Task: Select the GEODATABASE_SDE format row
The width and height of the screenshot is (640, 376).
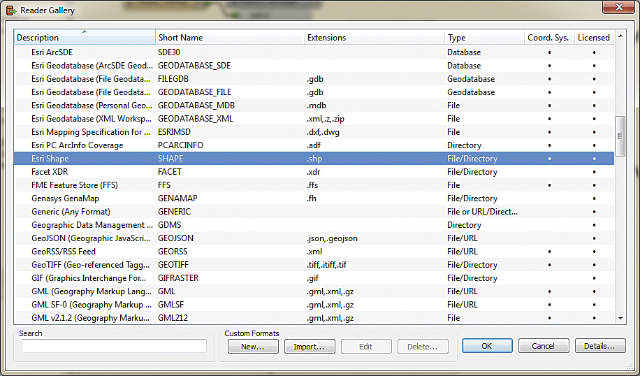Action: tap(314, 65)
